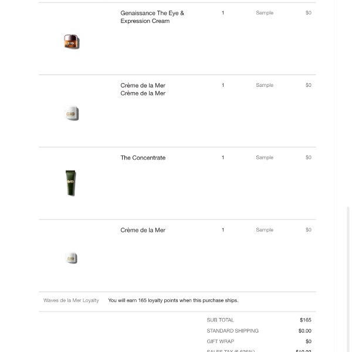Viewport: 352px width, 352px height.
Task: Click the quantity 1 in The Concentrate row
Action: (223, 157)
